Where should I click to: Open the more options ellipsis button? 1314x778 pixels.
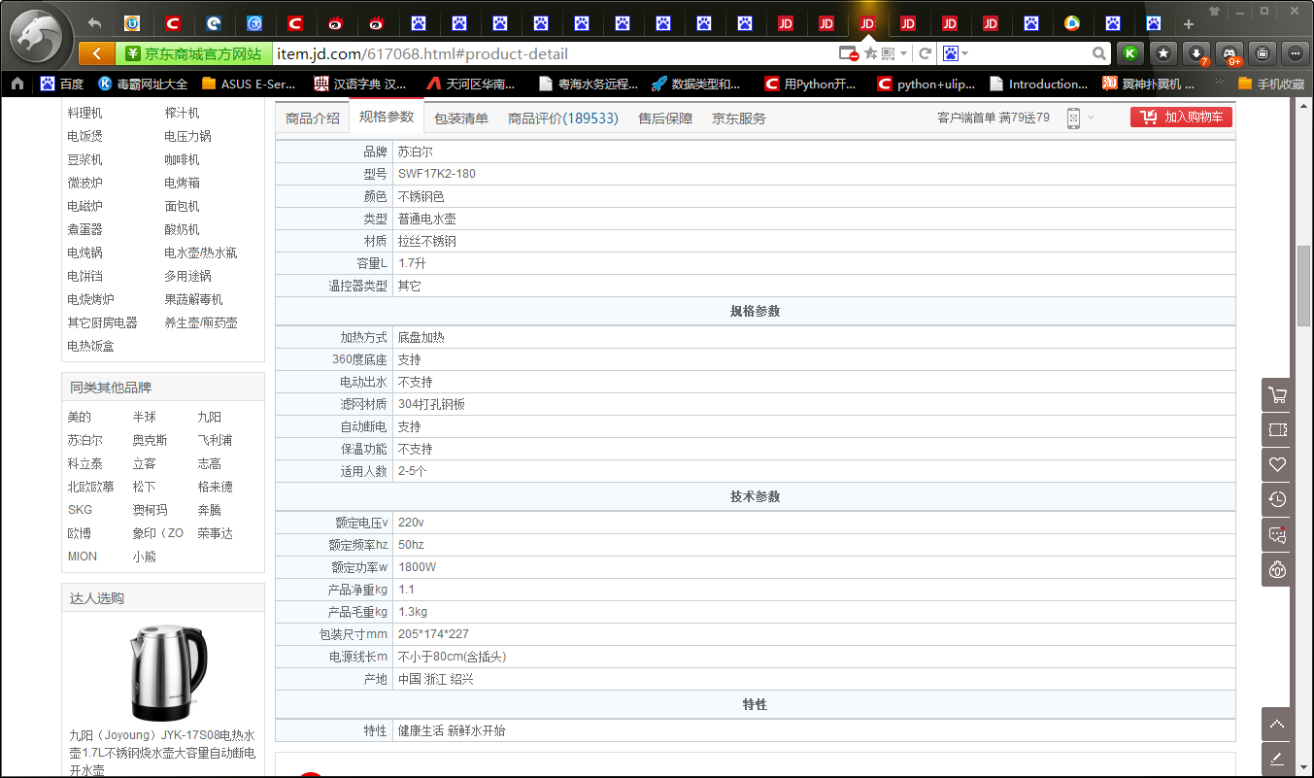point(1296,53)
